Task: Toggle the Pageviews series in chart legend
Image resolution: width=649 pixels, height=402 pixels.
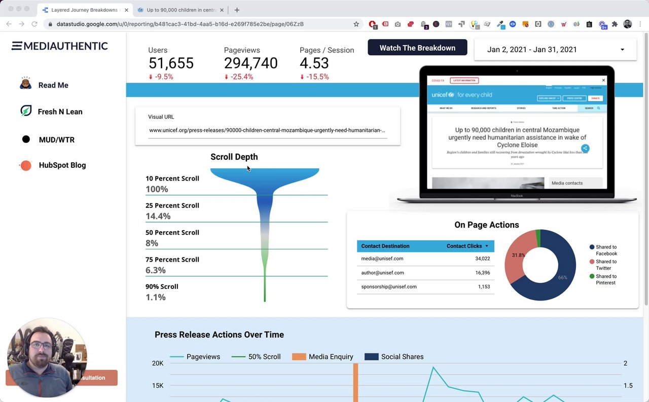Action: point(195,357)
